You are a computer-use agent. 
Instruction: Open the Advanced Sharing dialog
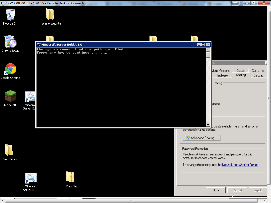coord(201,138)
